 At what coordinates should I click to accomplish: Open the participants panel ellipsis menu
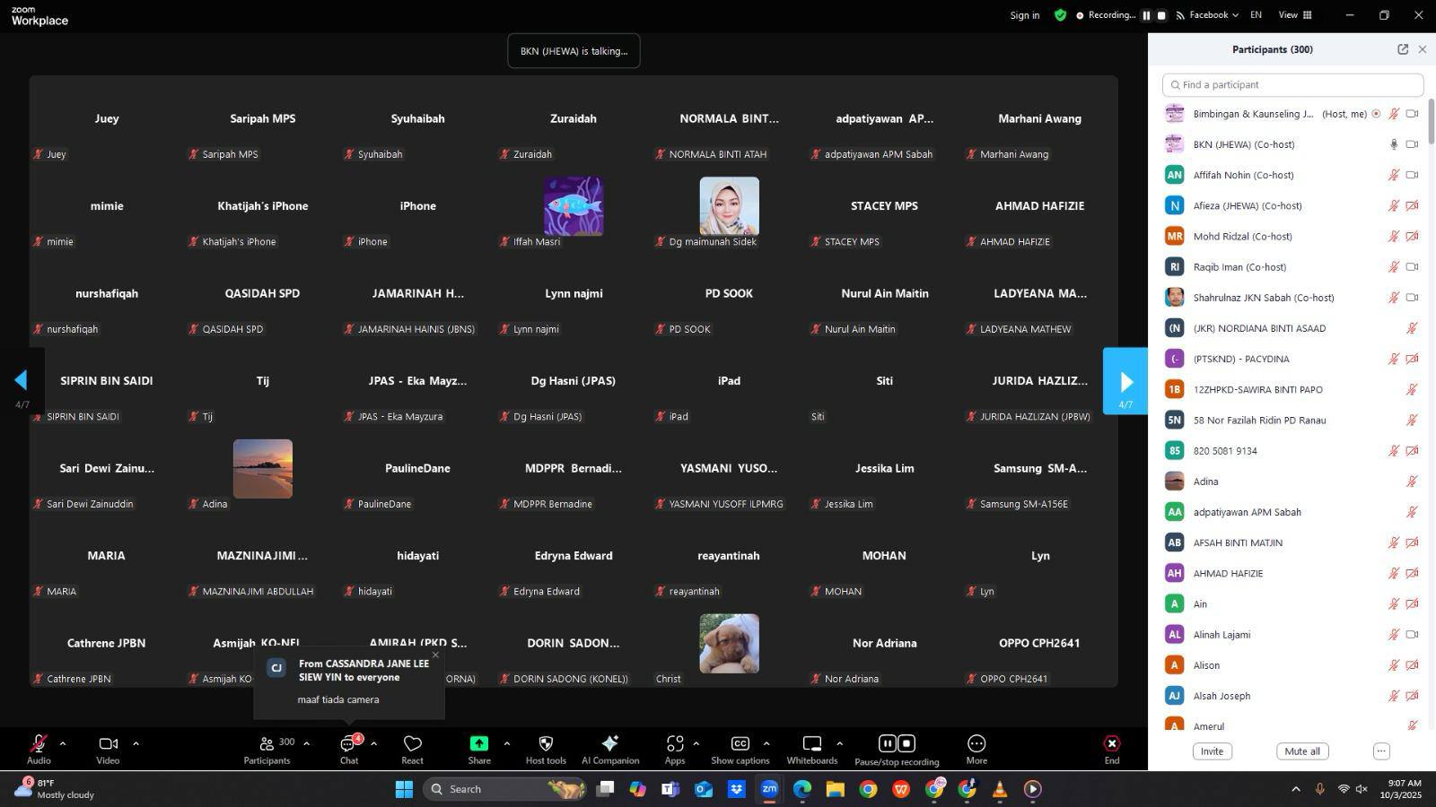(x=1381, y=751)
